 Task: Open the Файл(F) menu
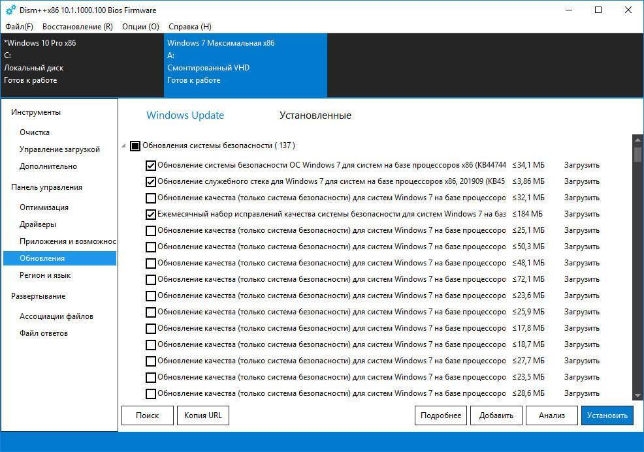point(19,27)
